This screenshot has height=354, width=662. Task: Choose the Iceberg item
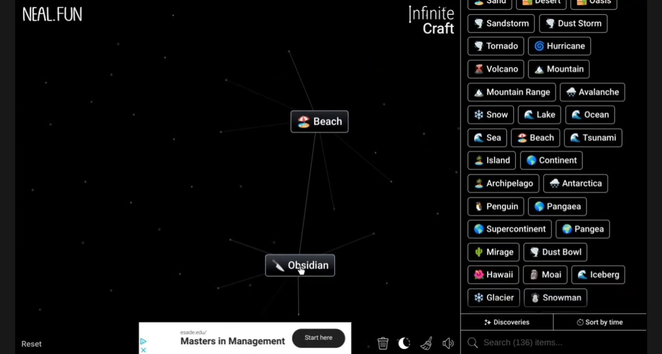598,275
